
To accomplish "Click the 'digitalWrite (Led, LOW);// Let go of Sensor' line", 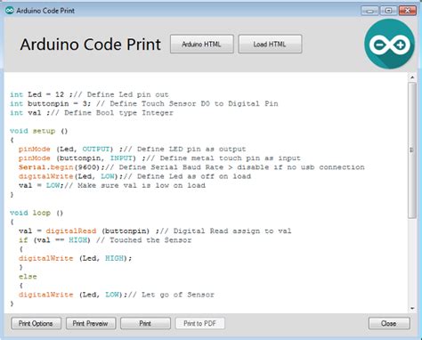I will point(117,295).
